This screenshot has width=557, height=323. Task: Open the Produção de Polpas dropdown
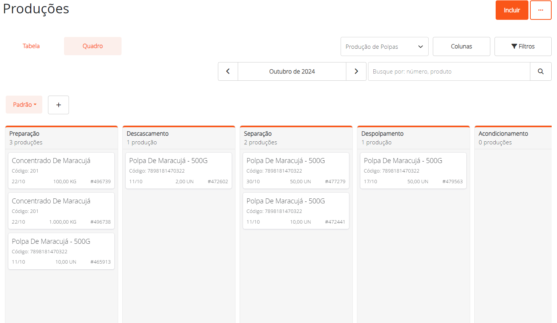(384, 46)
